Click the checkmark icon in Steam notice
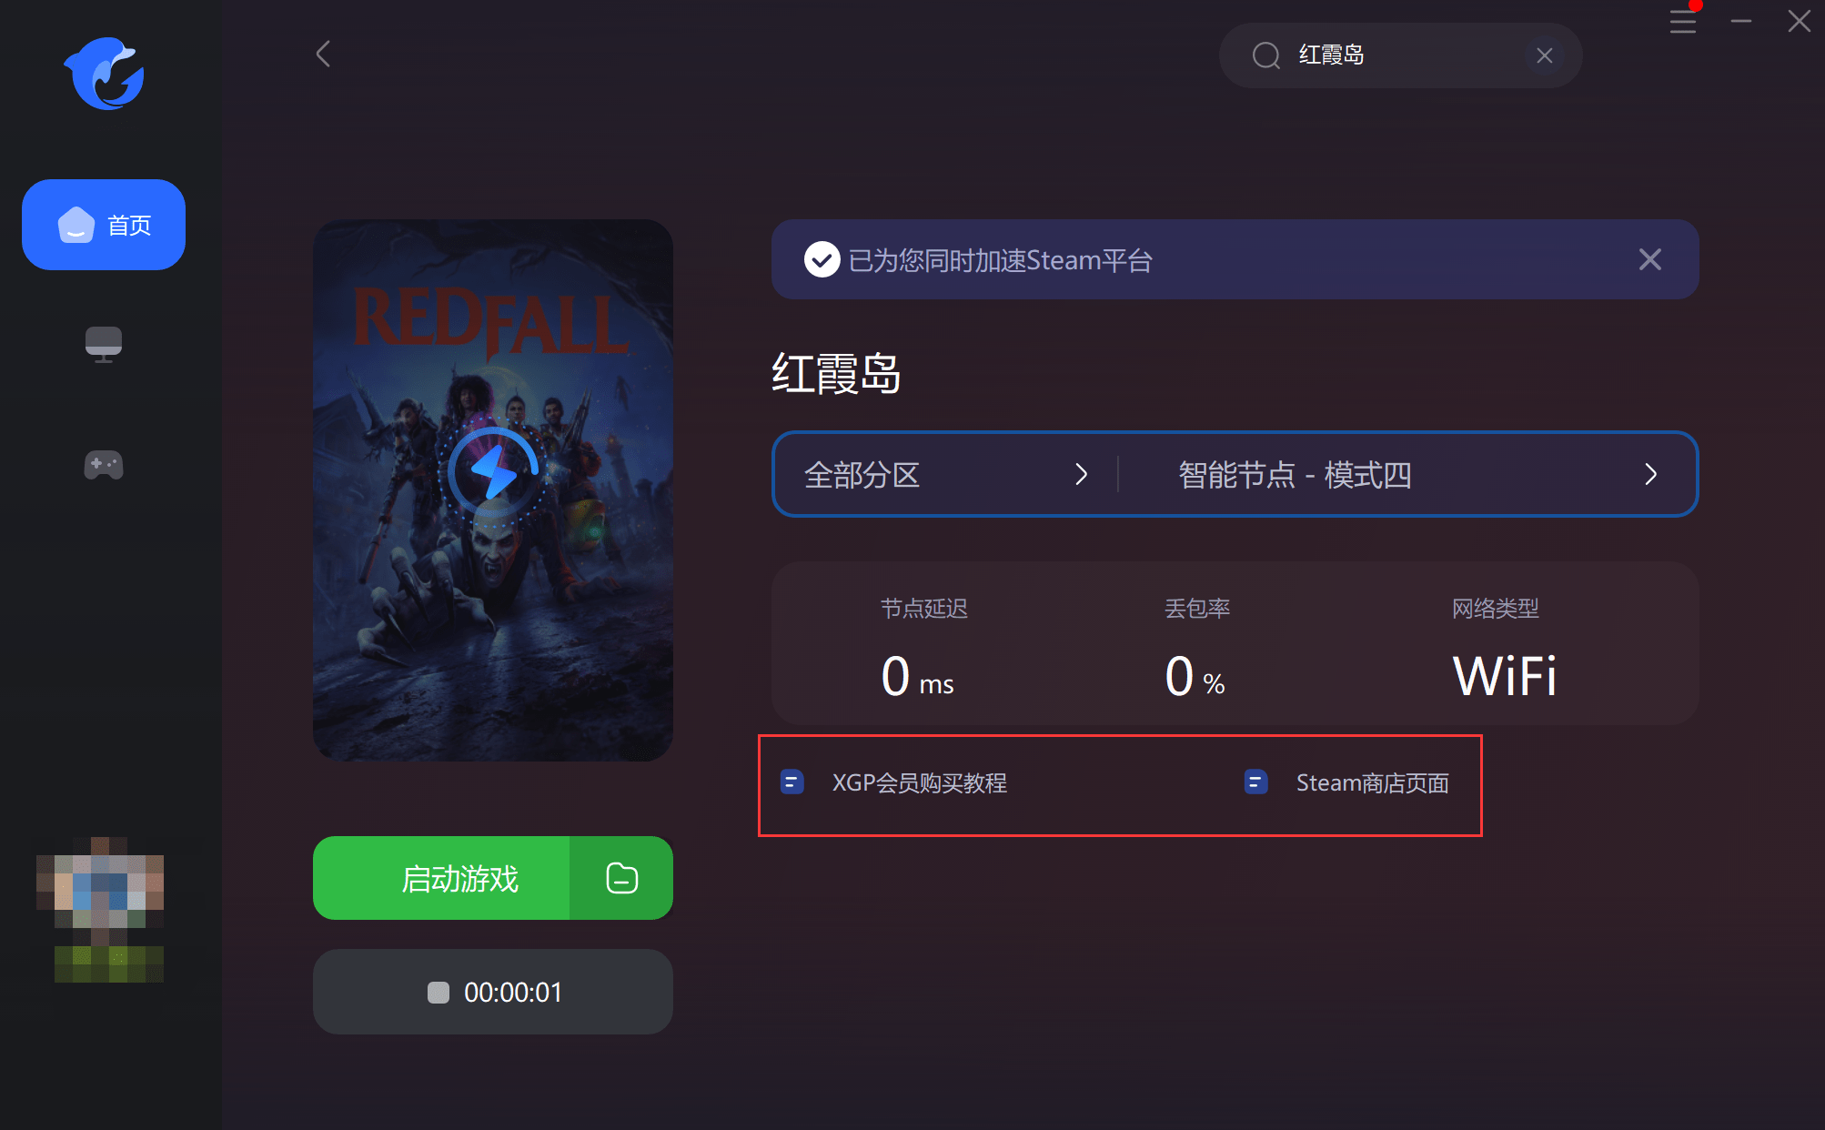Viewport: 1825px width, 1130px height. pyautogui.click(x=822, y=259)
